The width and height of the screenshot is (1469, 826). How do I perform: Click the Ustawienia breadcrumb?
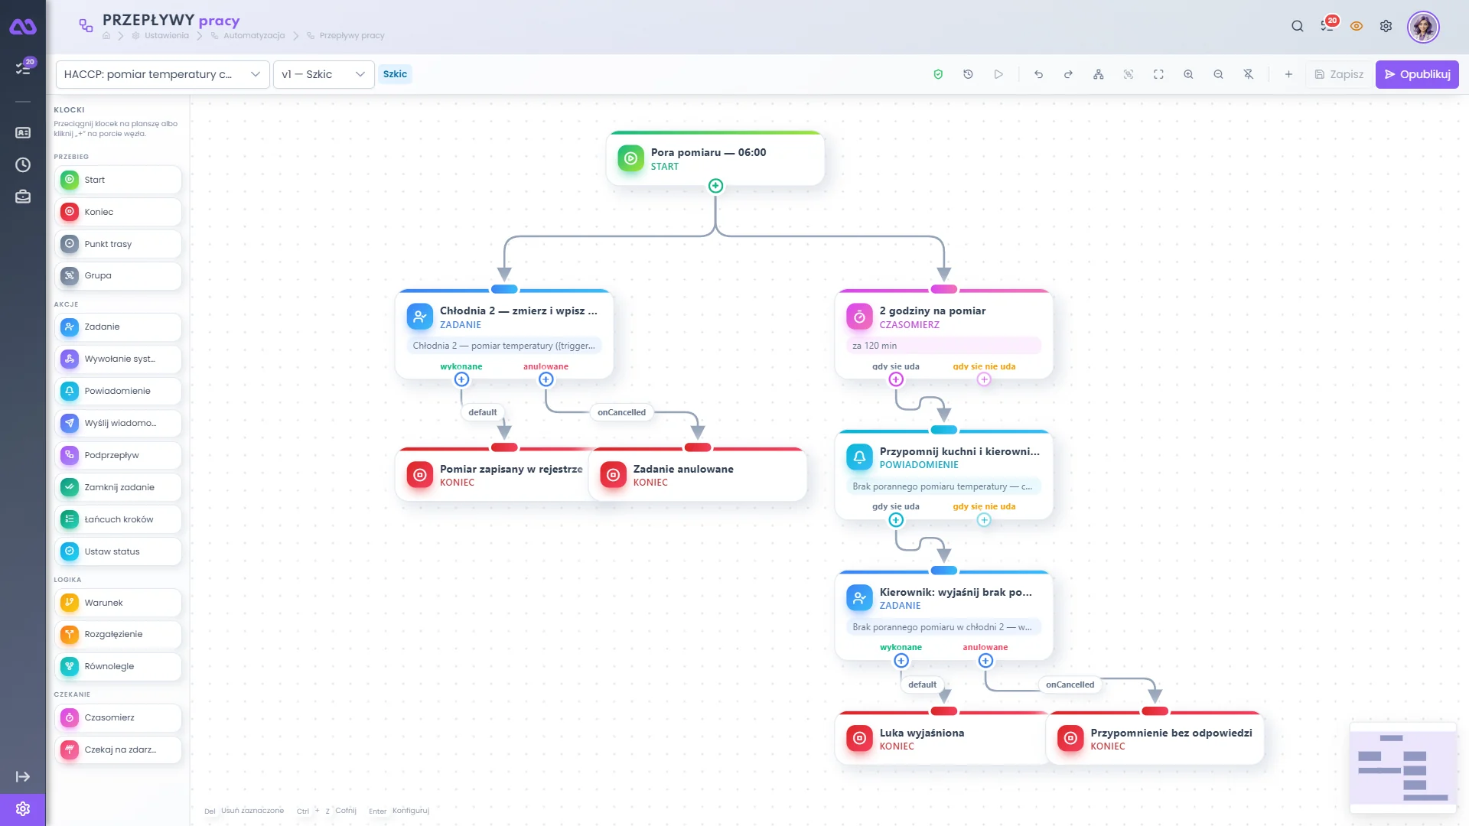tap(167, 36)
